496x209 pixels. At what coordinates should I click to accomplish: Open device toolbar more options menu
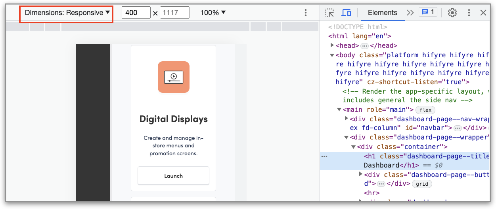[305, 13]
